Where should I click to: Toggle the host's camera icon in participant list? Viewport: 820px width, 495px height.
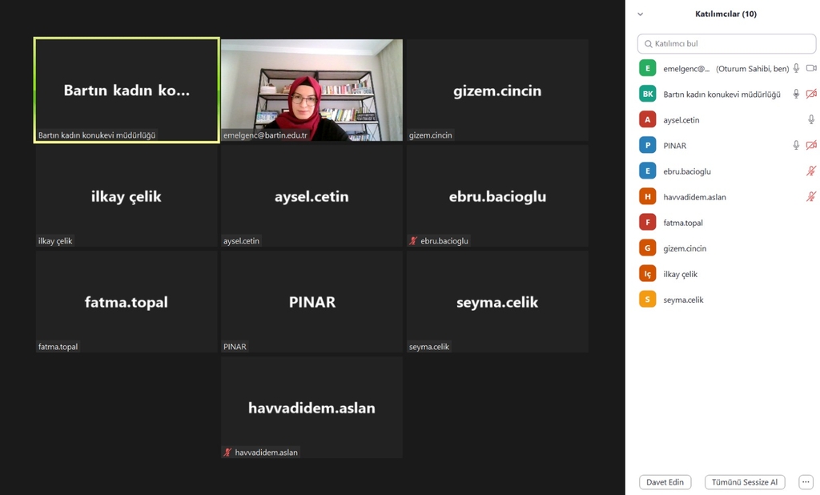tap(811, 69)
